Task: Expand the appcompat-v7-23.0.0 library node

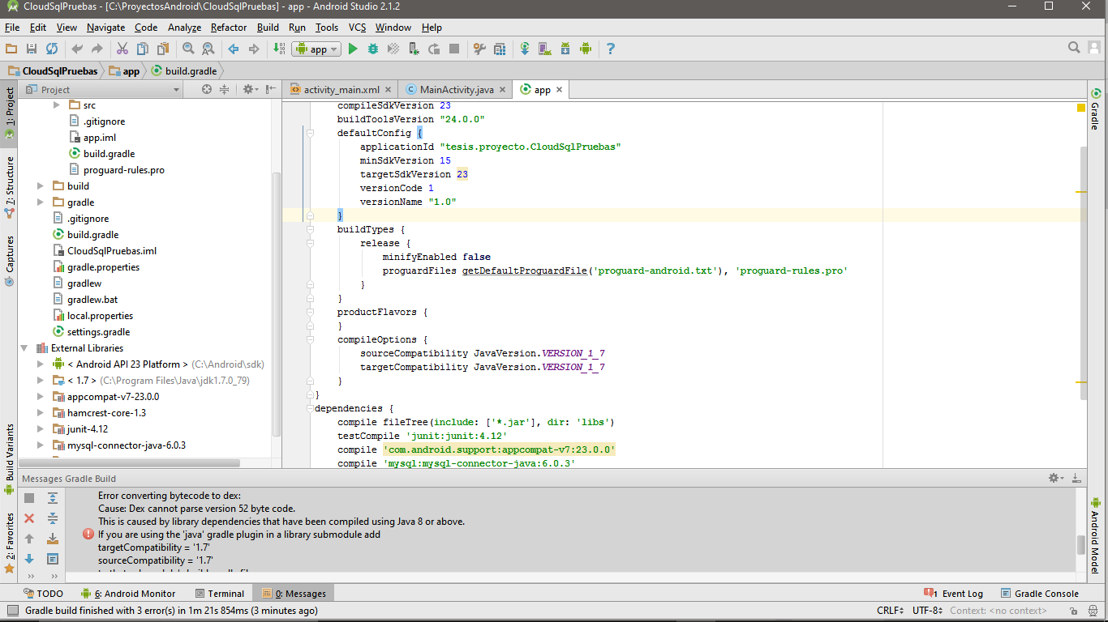Action: pos(41,397)
